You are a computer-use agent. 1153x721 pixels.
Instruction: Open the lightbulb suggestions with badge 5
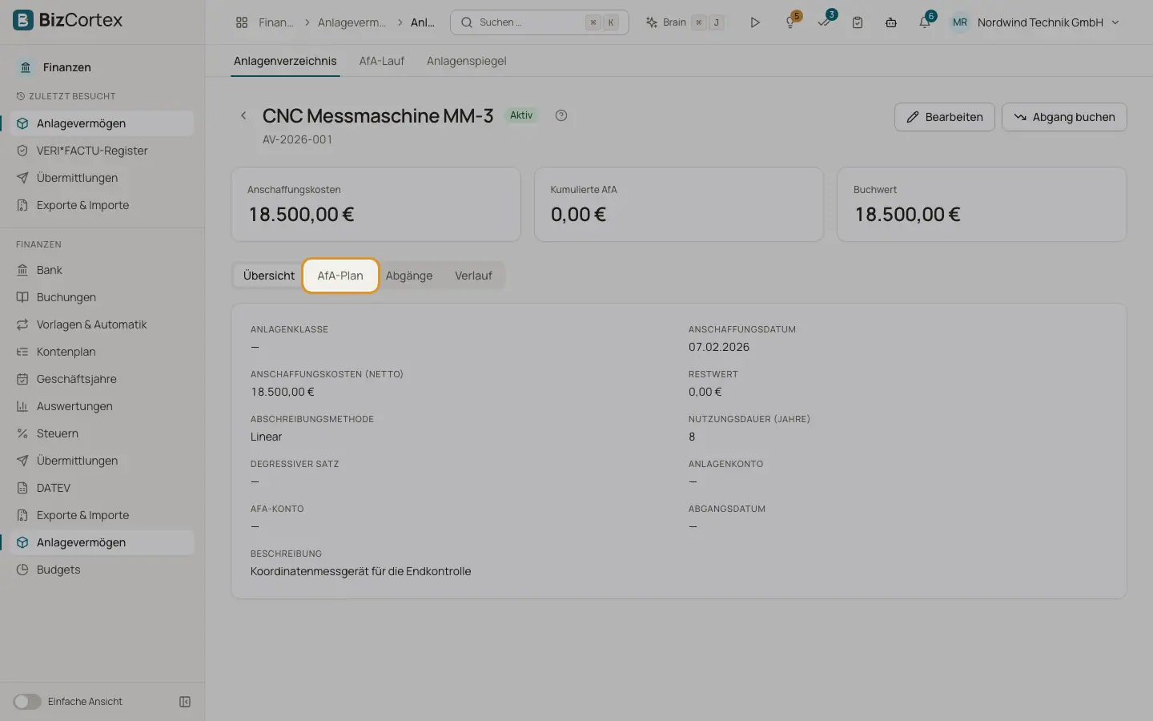click(791, 22)
